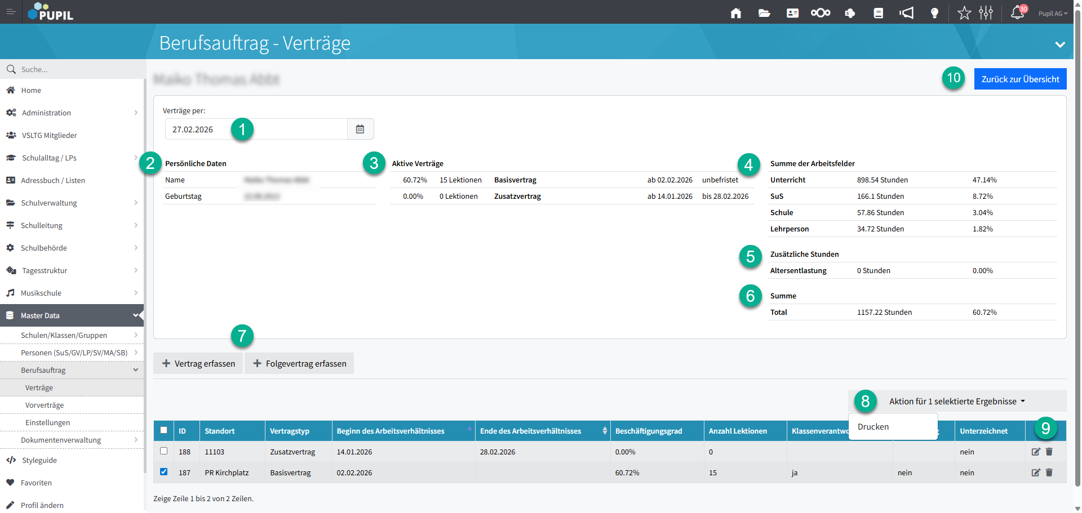Image resolution: width=1082 pixels, height=513 pixels.
Task: Select Drucken from the action menu
Action: (x=873, y=427)
